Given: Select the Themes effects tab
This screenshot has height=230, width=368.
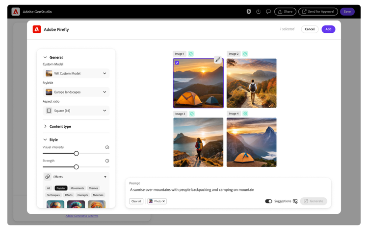Looking at the screenshot, I should (x=93, y=188).
